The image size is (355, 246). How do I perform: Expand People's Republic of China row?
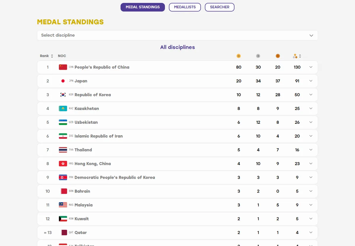[311, 67]
